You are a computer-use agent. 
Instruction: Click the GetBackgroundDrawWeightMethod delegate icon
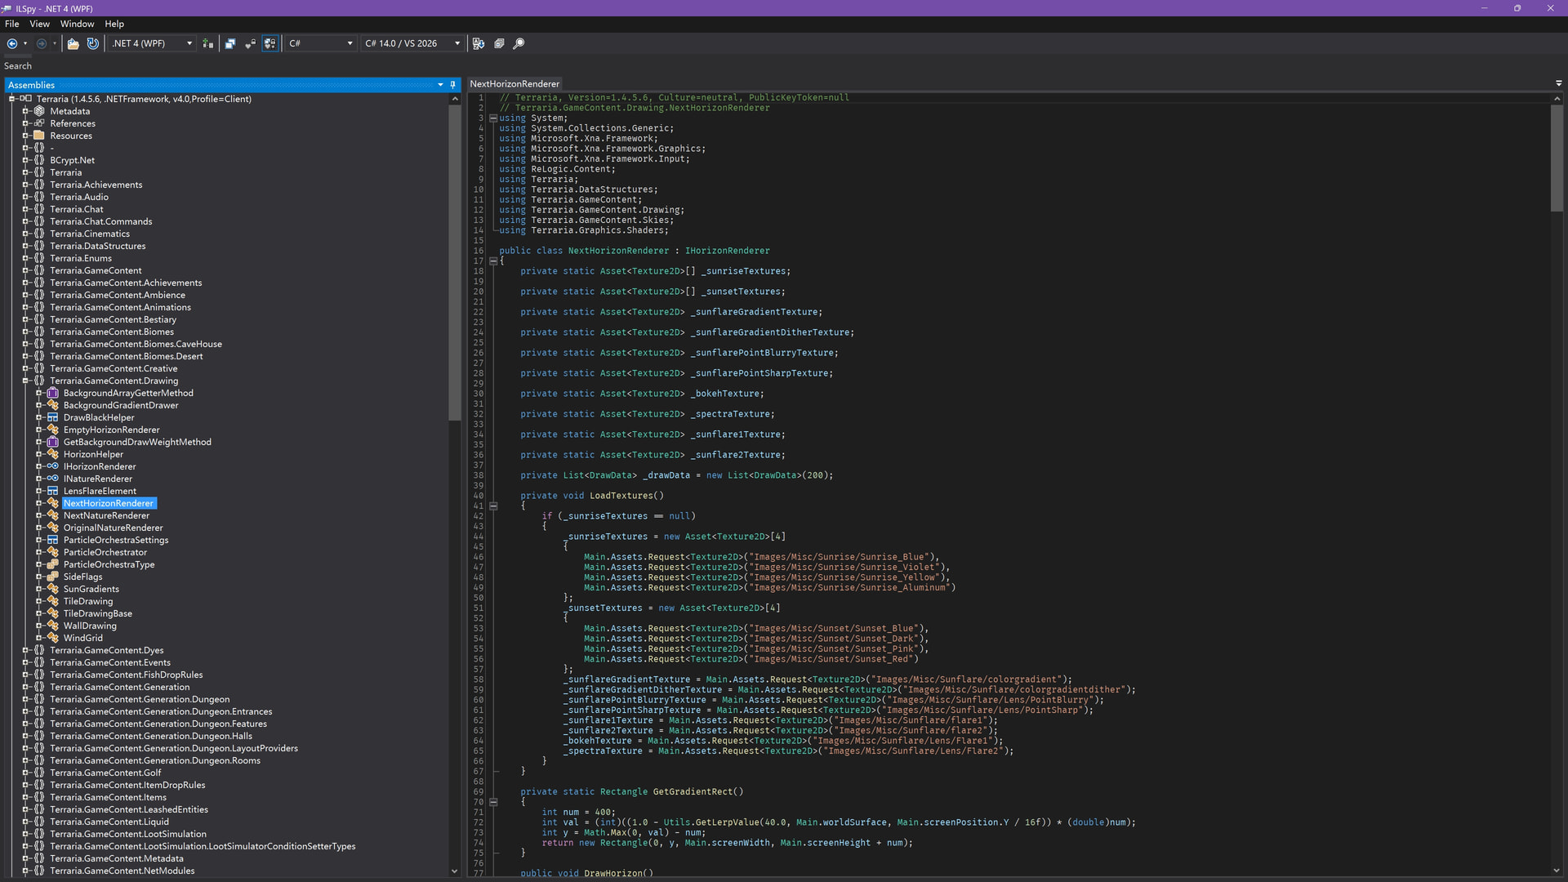(x=53, y=442)
